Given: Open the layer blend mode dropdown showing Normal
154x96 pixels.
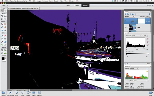Looking at the screenshot, I should tap(130, 17).
